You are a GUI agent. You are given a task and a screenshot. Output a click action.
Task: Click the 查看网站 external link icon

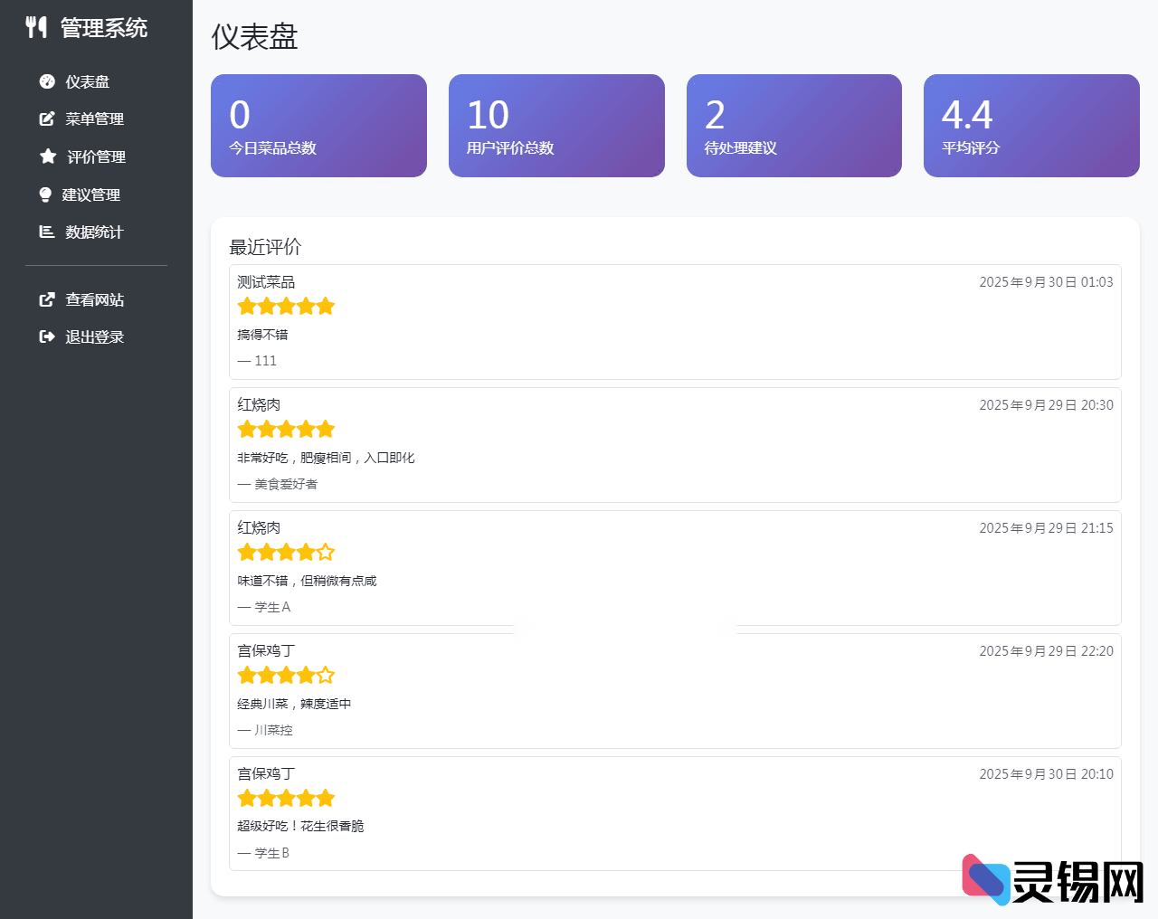pyautogui.click(x=47, y=299)
